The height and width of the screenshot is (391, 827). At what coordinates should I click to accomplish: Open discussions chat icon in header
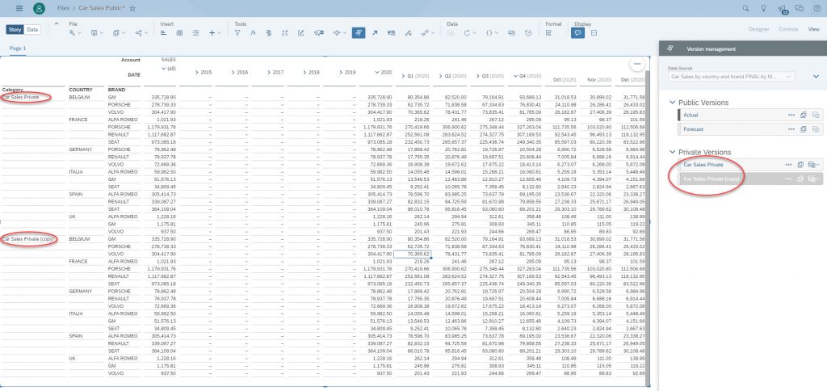(x=800, y=8)
